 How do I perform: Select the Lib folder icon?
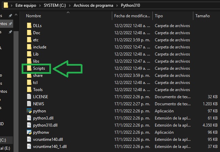coord(29,54)
